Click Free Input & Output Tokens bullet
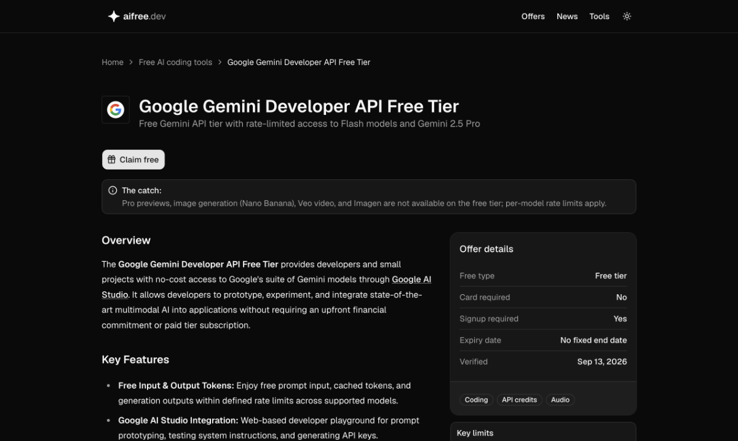Viewport: 738px width, 441px height. (x=264, y=393)
